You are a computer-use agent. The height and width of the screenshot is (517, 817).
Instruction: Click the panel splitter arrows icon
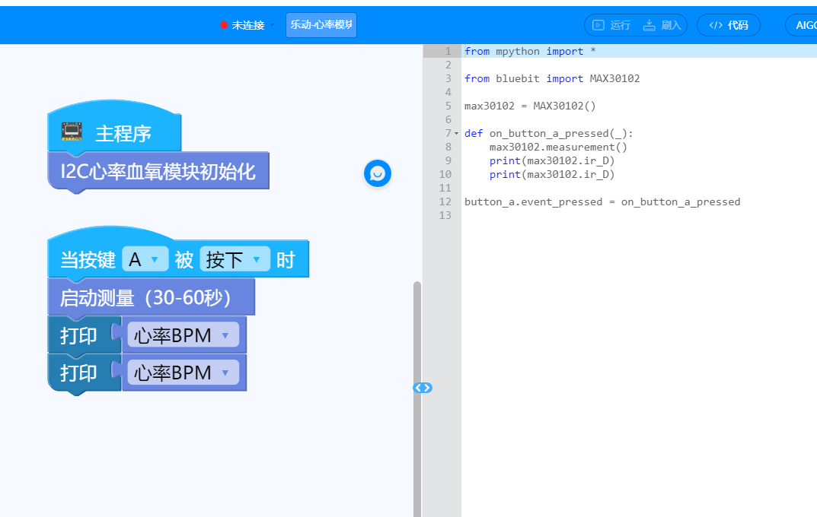tap(423, 388)
